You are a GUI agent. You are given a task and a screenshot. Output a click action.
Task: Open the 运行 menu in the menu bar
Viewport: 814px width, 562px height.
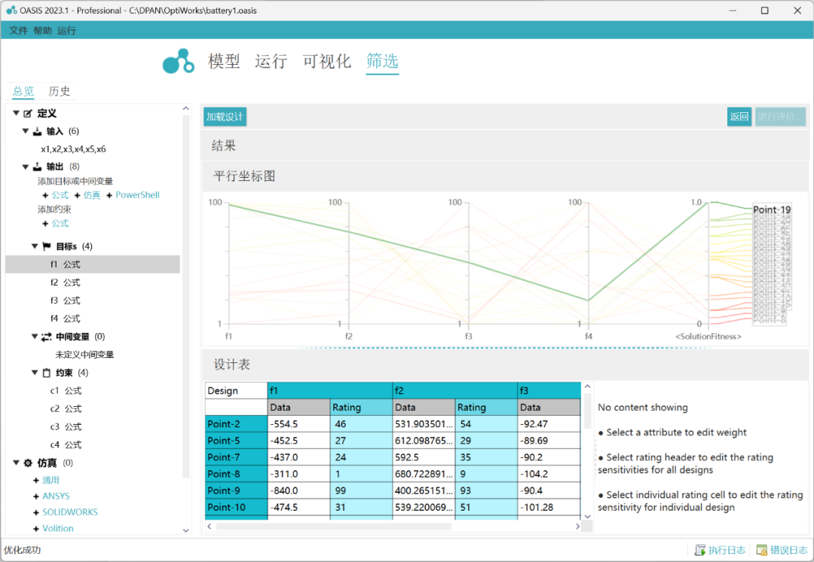[66, 31]
